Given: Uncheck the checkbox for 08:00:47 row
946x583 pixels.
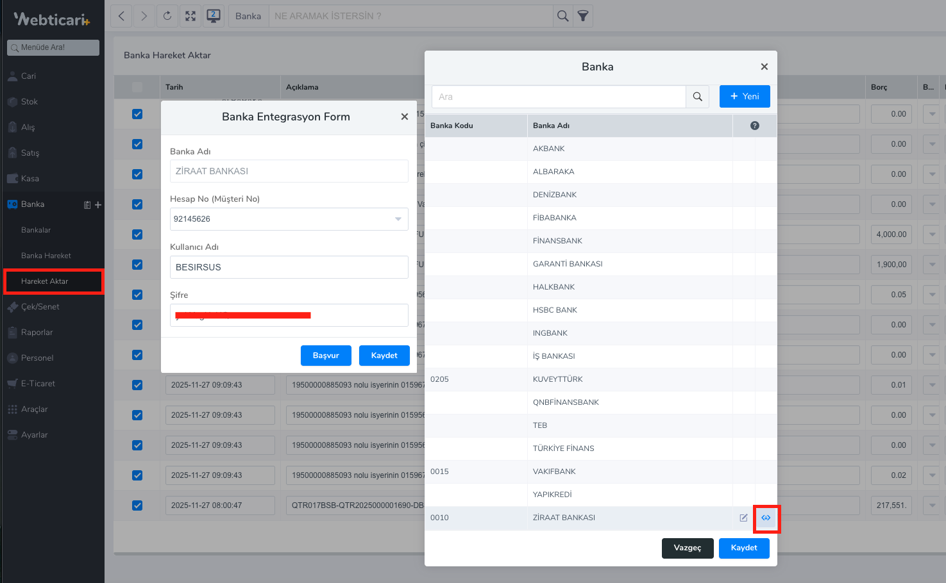Looking at the screenshot, I should click(x=137, y=505).
